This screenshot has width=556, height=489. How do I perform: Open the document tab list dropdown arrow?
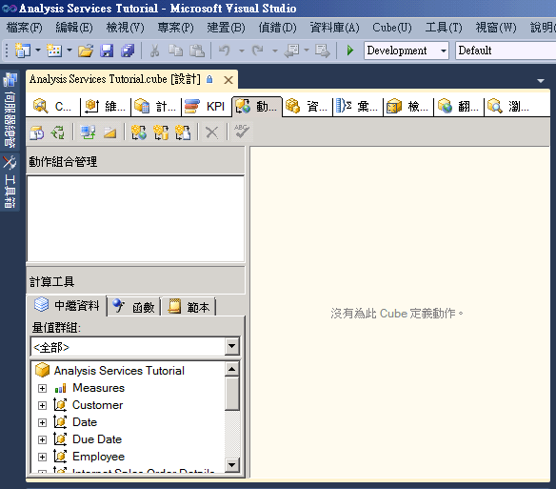541,81
